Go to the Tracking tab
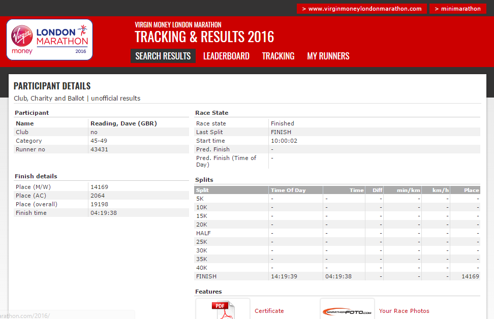494x319 pixels. (278, 56)
